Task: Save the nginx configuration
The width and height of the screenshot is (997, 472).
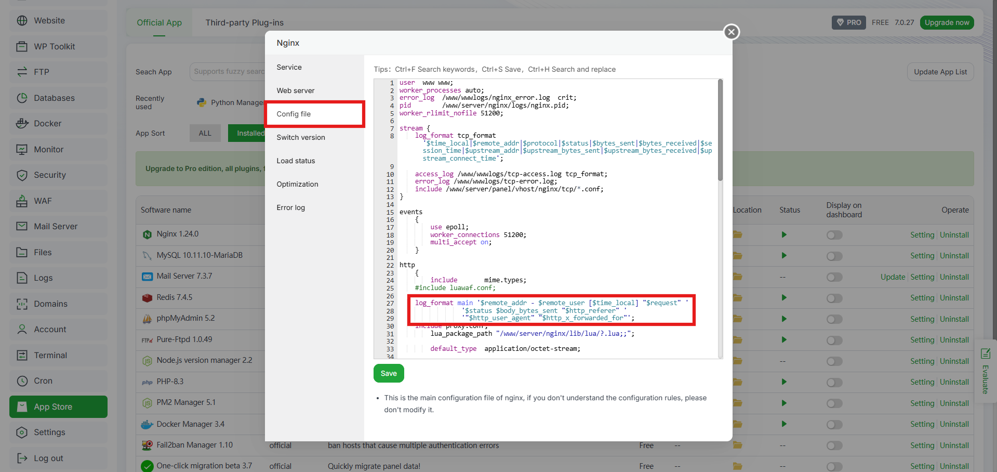Action: (389, 373)
